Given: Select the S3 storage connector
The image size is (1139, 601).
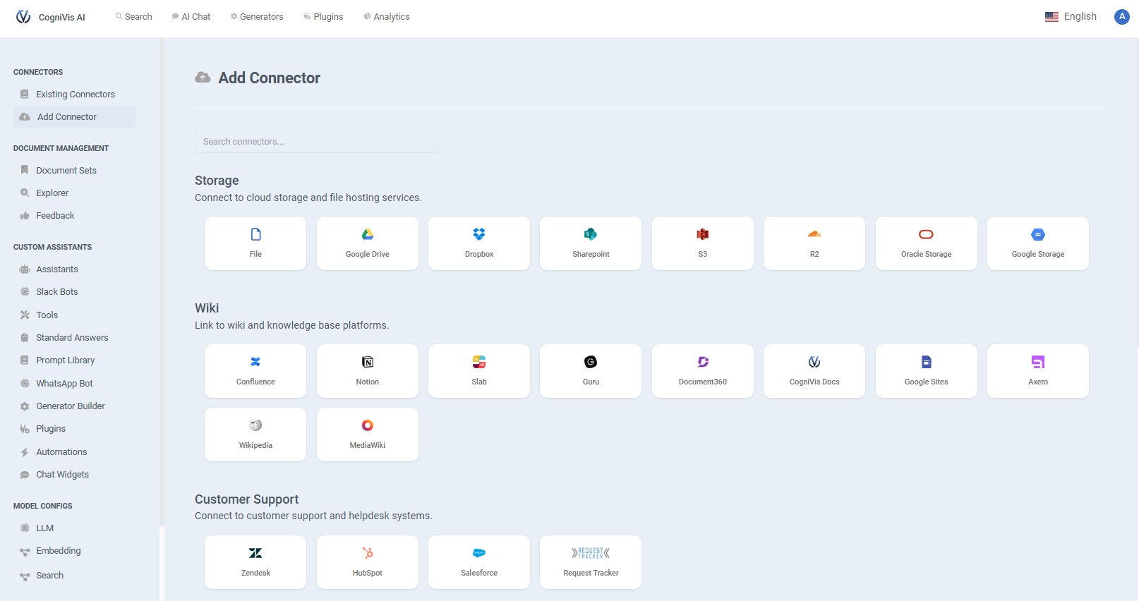Looking at the screenshot, I should pyautogui.click(x=703, y=243).
